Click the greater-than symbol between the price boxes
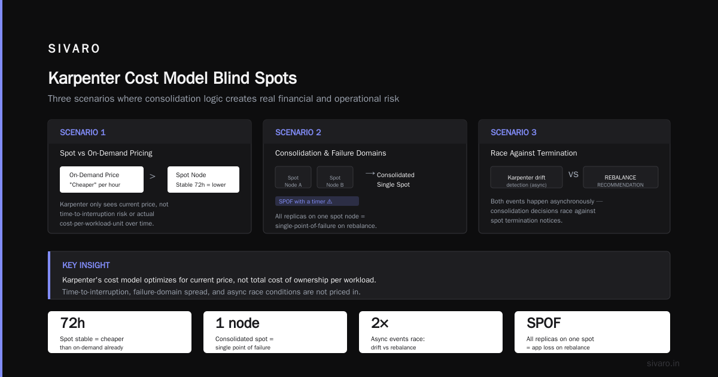Image resolution: width=718 pixels, height=377 pixels. (x=153, y=177)
